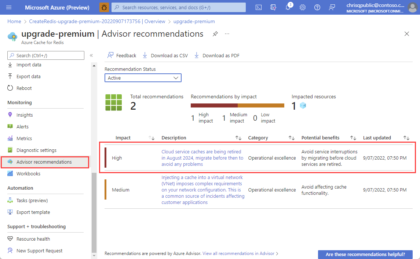Open the directories and subscriptions filter icon
This screenshot has height=259, width=420.
273,7
